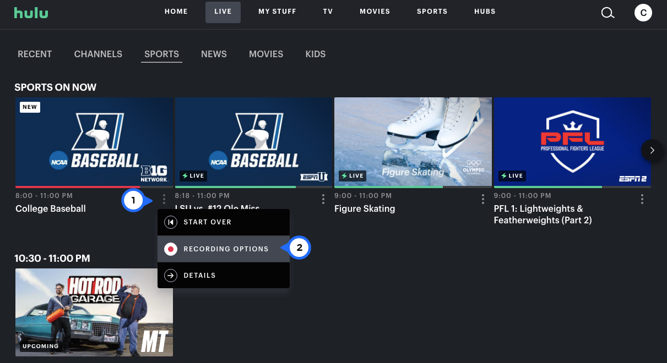Open the TV nav item
667x363 pixels.
[328, 12]
